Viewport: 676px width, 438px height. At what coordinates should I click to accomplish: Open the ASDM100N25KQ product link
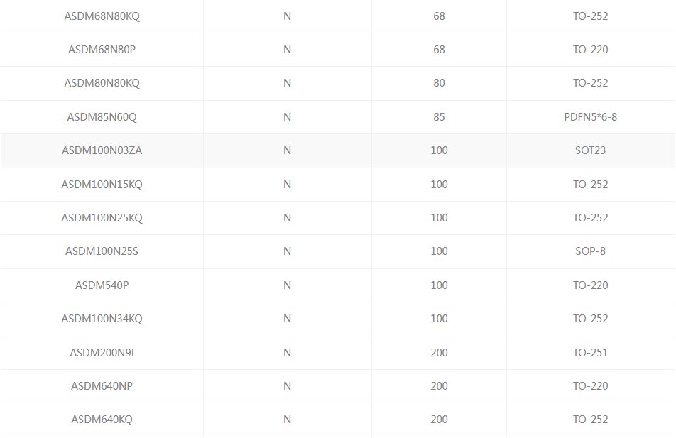(102, 218)
